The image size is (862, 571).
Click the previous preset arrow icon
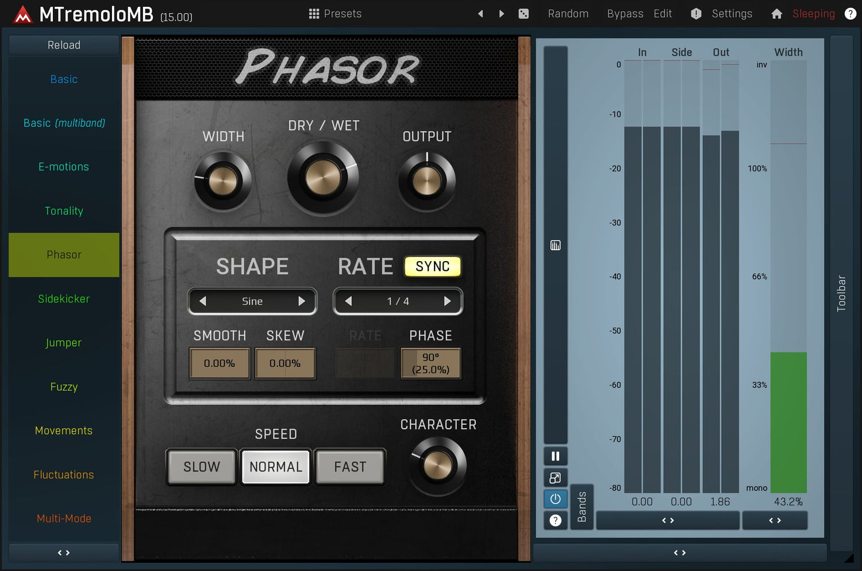480,14
